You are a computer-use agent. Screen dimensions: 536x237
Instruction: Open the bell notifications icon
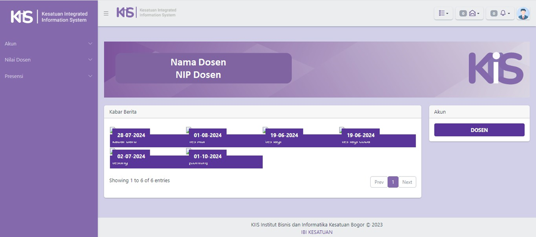500,13
